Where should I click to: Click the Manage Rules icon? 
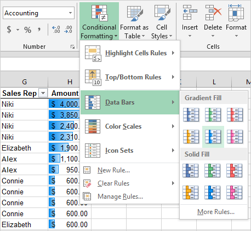[x=87, y=197]
